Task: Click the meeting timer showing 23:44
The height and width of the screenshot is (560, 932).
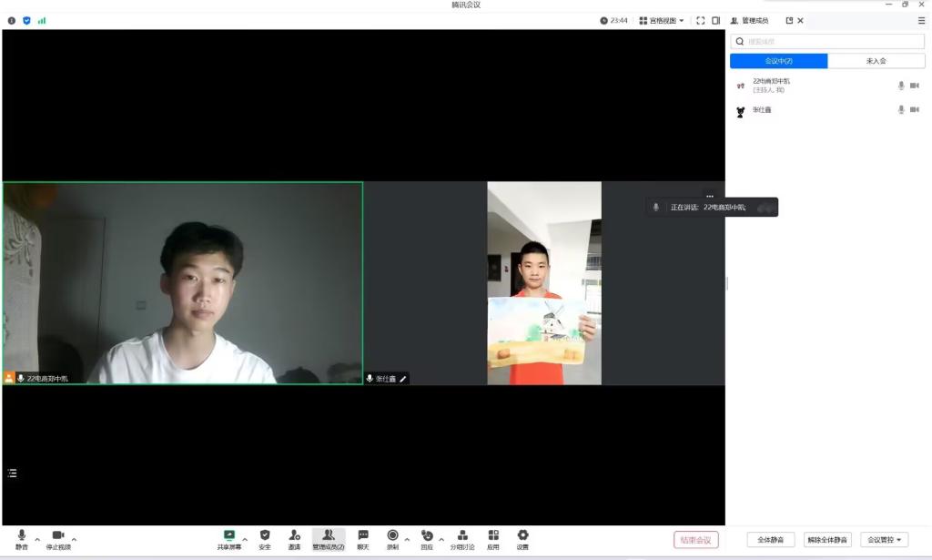Action: tap(614, 21)
